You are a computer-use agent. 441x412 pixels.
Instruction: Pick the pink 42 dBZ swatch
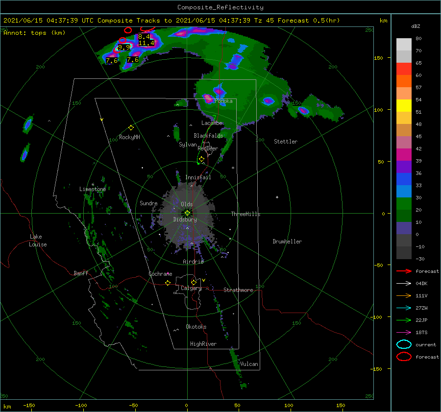tap(404, 142)
